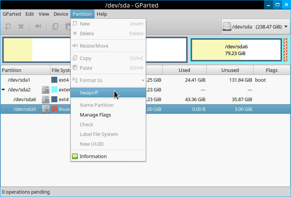Click the Check menu entry
Viewport: 291px width, 197px height.
[108, 124]
